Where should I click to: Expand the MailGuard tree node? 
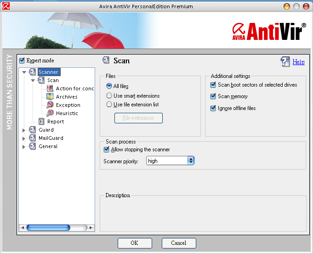24,138
